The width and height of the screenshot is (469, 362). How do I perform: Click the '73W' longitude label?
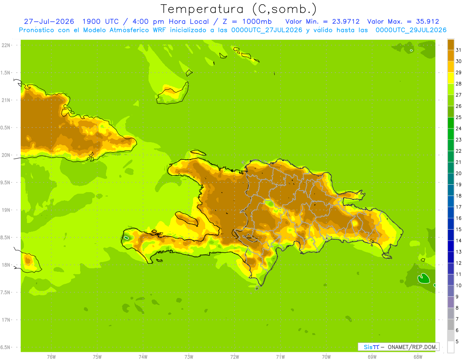(x=189, y=357)
